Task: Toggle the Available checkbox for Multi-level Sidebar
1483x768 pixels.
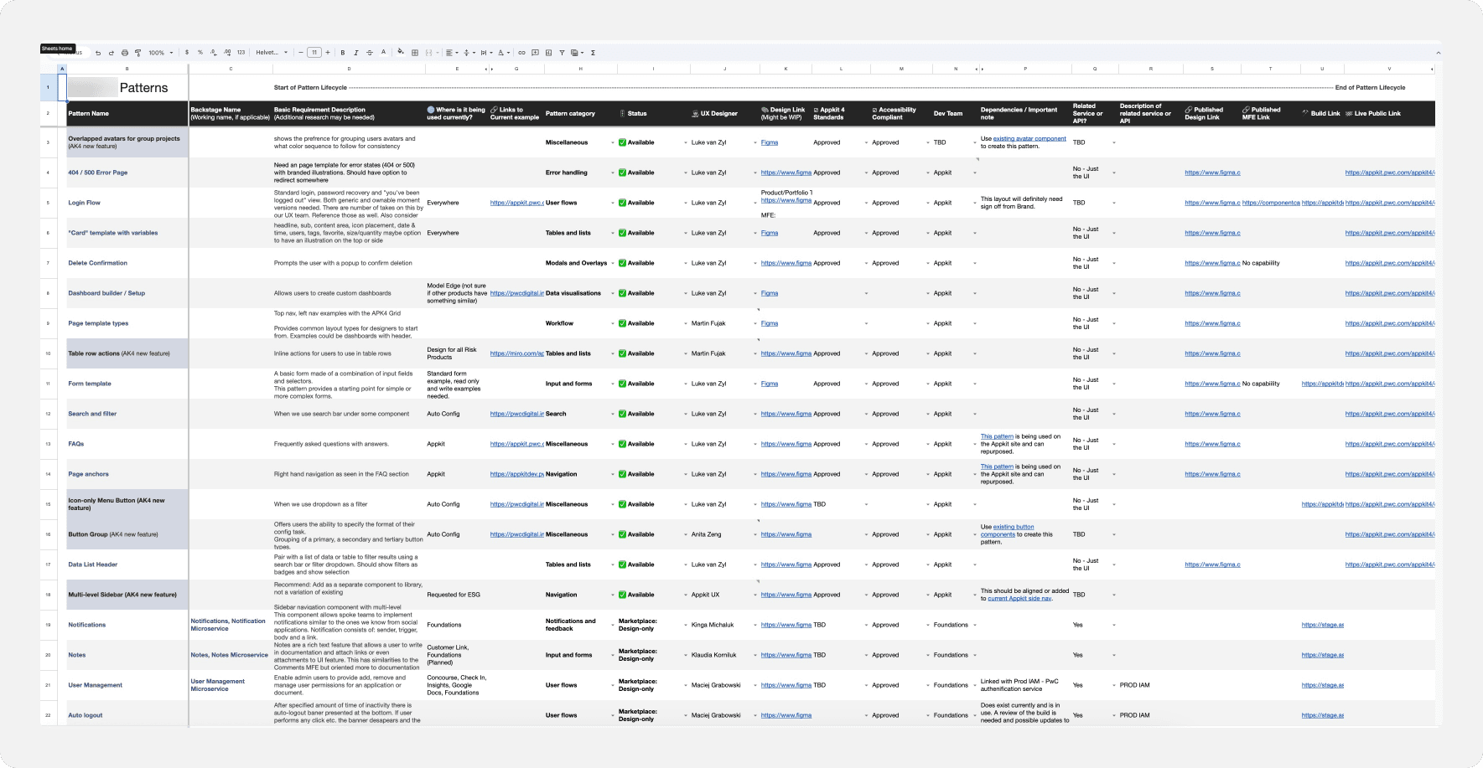Action: tap(623, 595)
